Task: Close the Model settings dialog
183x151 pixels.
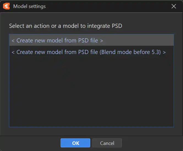Action: 174,6
